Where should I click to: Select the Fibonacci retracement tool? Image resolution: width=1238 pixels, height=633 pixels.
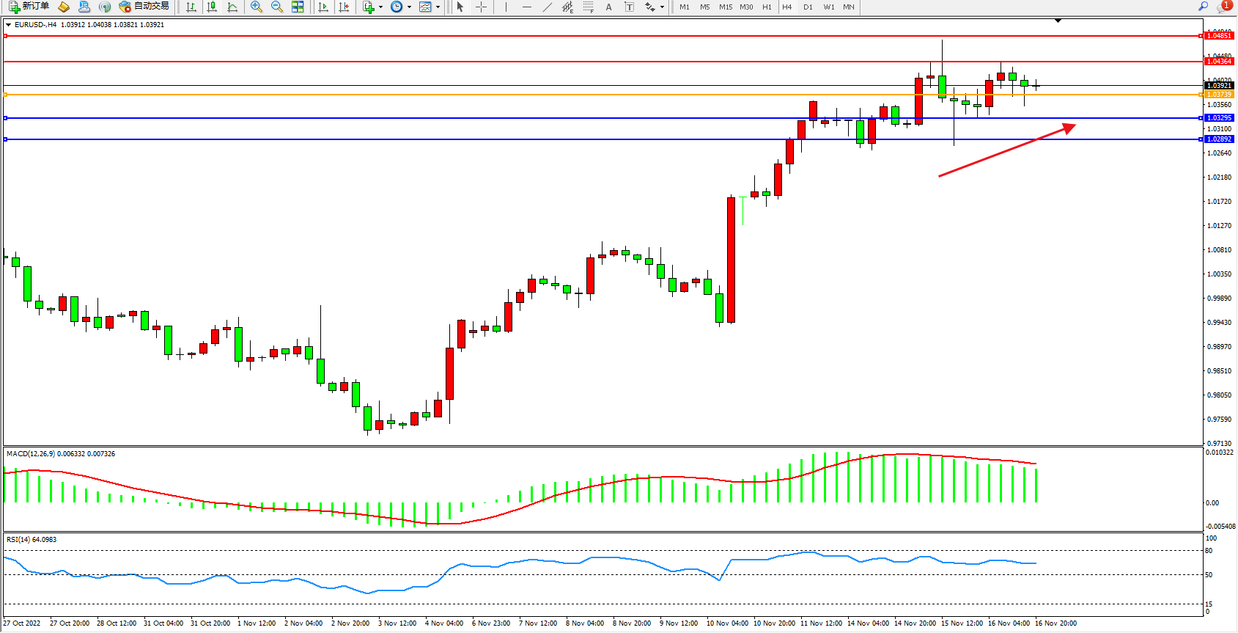coord(588,7)
